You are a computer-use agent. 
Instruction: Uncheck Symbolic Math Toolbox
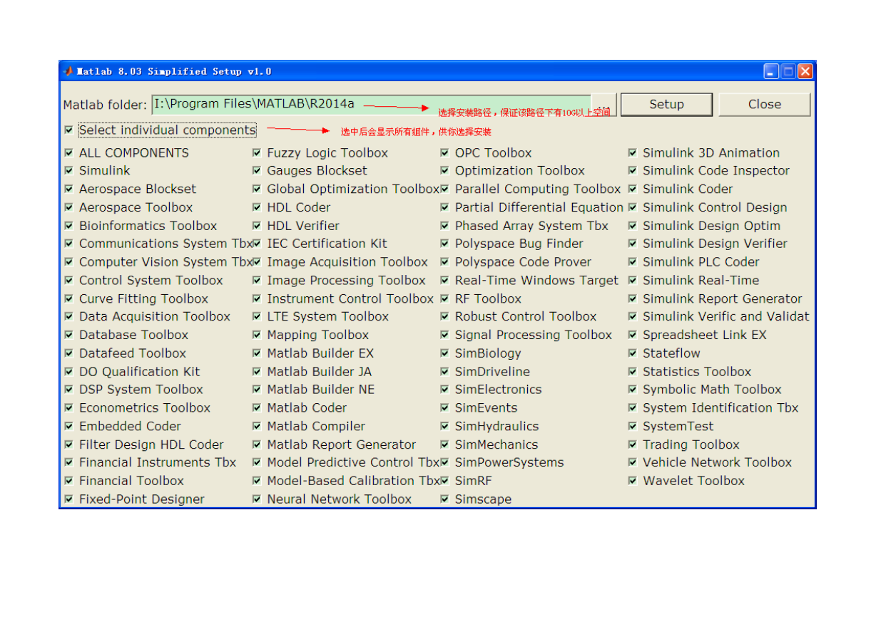click(633, 390)
